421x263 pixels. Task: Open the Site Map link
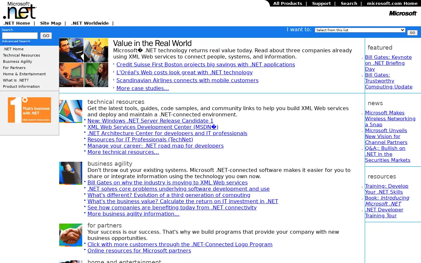tap(51, 23)
